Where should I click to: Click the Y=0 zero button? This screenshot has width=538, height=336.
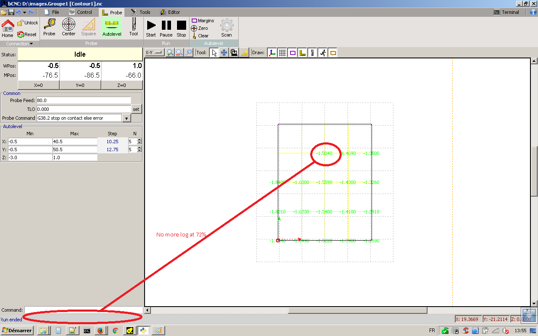pos(80,85)
